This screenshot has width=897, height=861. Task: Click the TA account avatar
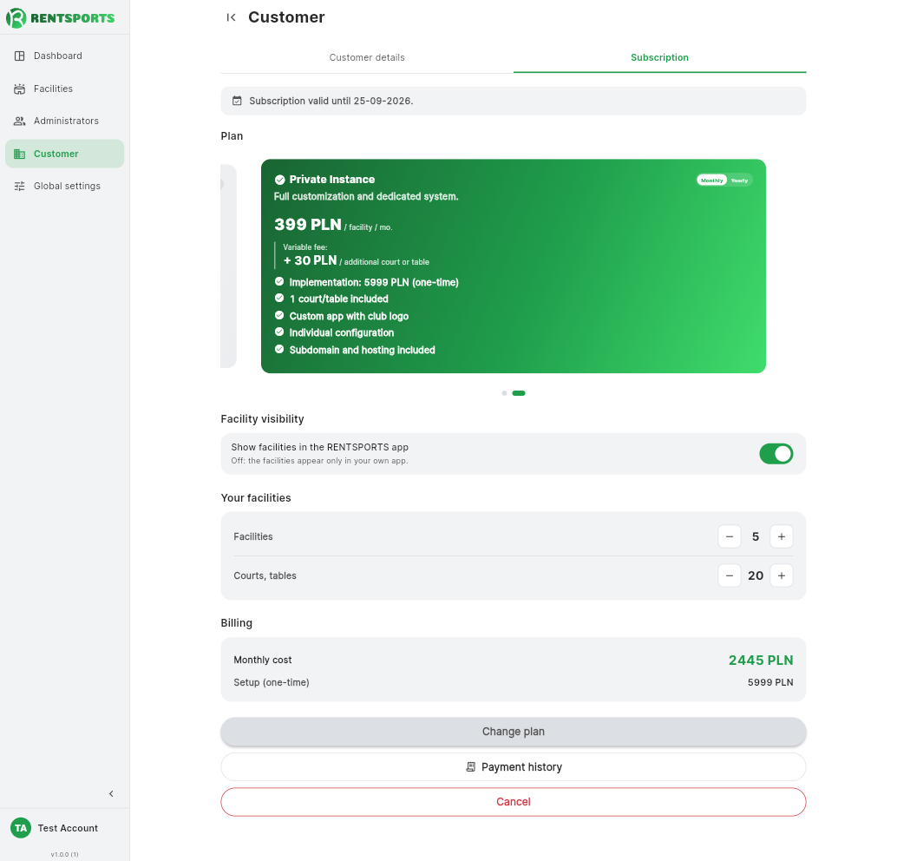21,828
